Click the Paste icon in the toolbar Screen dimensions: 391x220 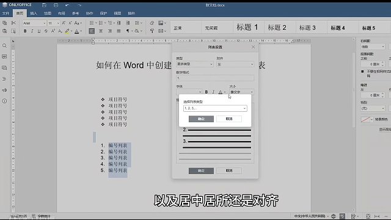(4, 31)
